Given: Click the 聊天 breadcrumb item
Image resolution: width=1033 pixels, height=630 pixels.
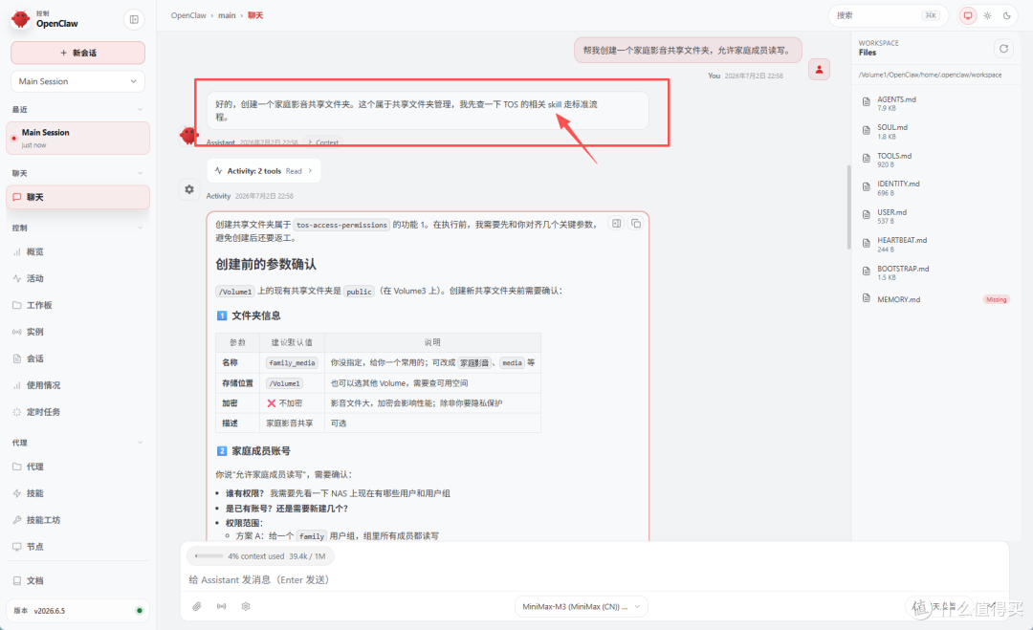Looking at the screenshot, I should (255, 15).
